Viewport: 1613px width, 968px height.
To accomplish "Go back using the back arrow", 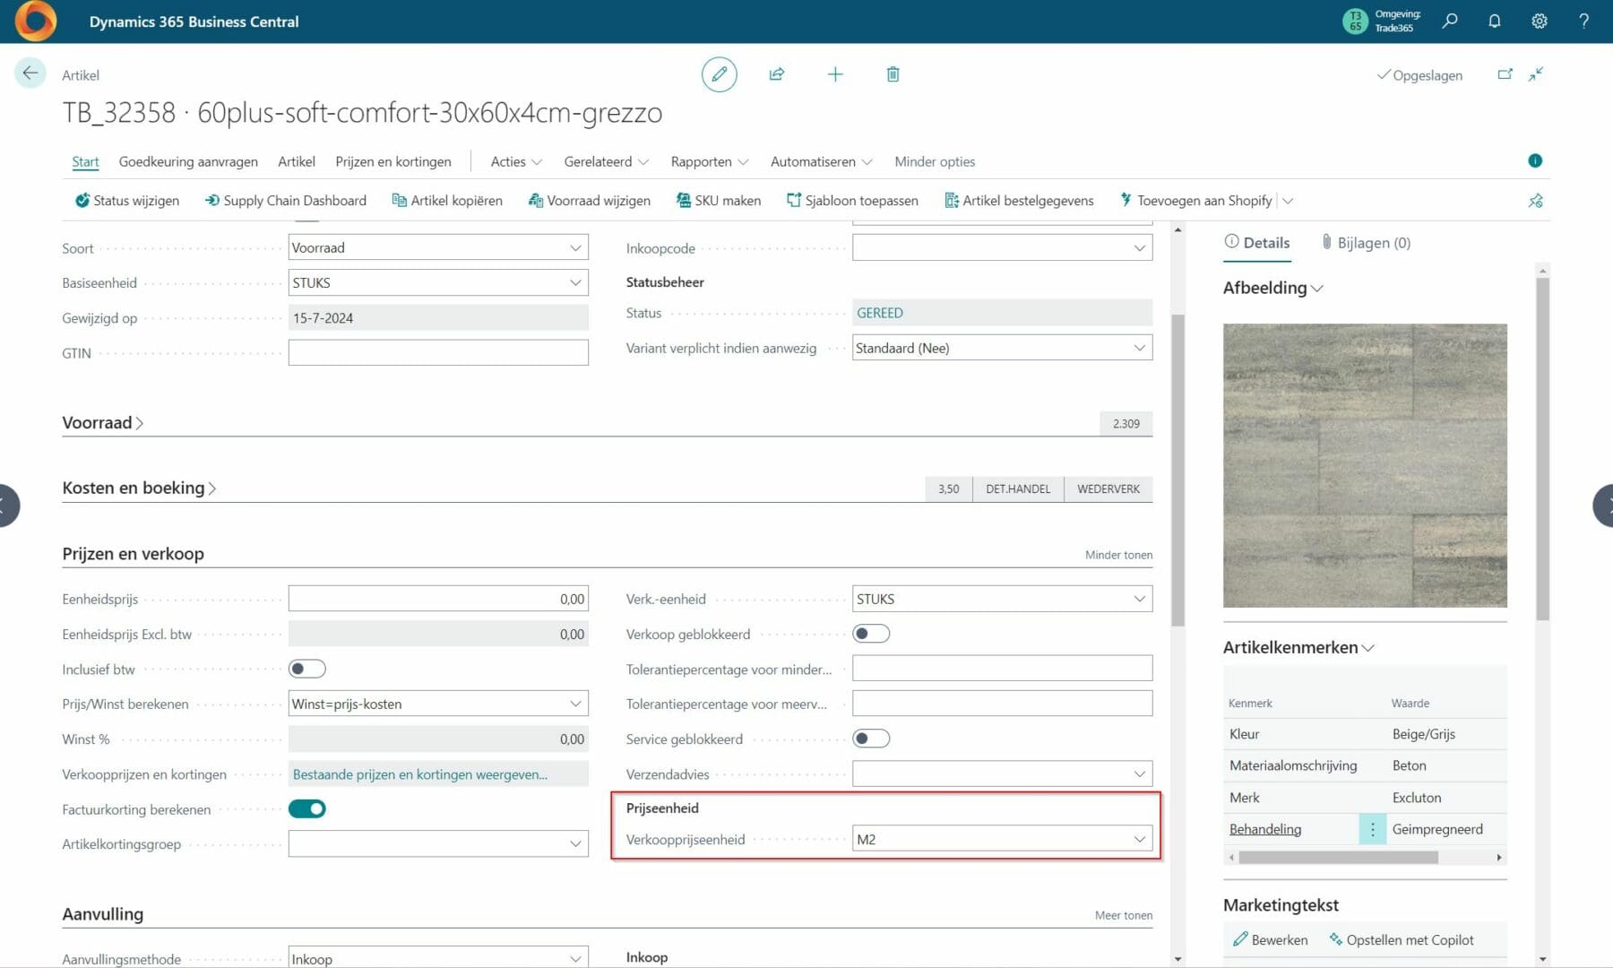I will pyautogui.click(x=30, y=73).
